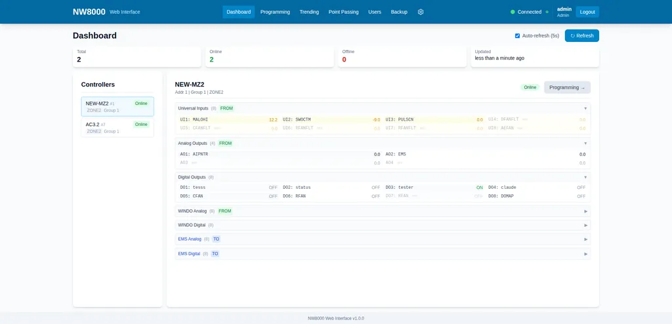Click DO5: CFAN output row
The width and height of the screenshot is (672, 324).
228,196
